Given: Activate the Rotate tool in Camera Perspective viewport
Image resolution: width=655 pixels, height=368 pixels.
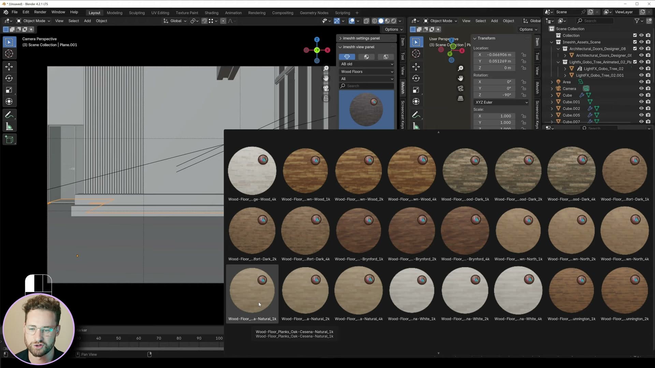Looking at the screenshot, I should click(x=9, y=78).
